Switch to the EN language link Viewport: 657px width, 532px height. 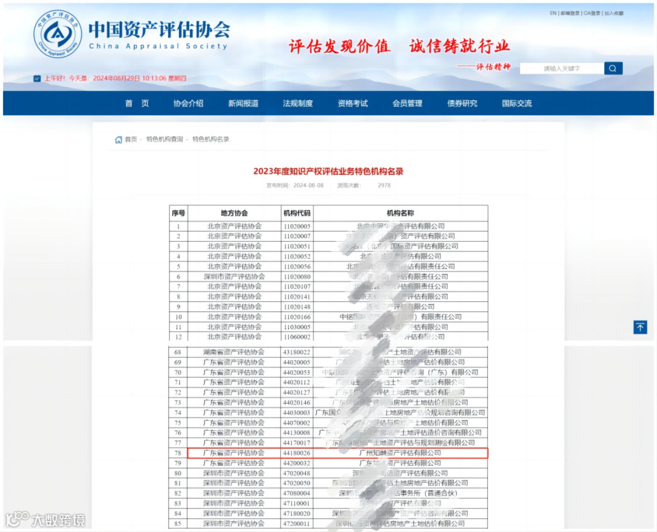click(x=553, y=13)
